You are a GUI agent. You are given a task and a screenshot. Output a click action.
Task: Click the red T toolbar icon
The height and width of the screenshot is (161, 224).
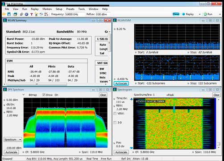[32, 14]
